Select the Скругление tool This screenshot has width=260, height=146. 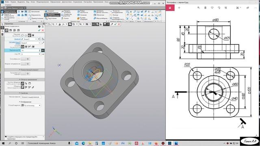point(51,19)
